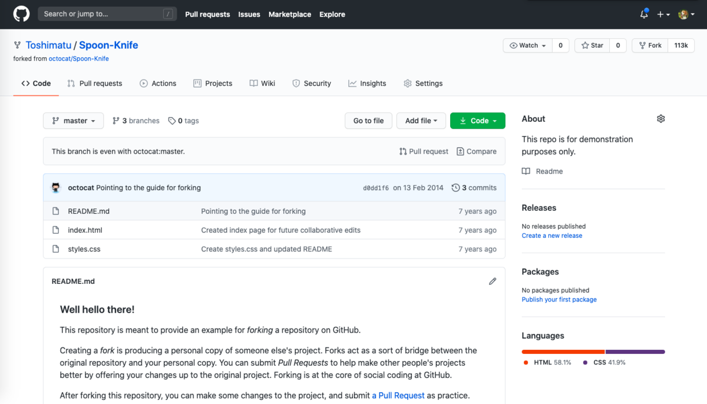The image size is (707, 404).
Task: Click the orange HTML segment of language bar
Action: tap(563, 352)
